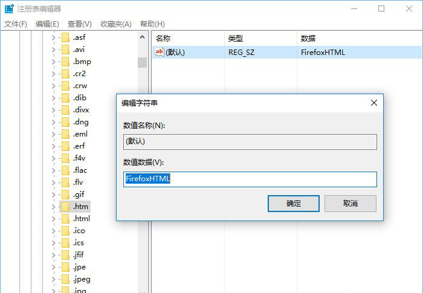Click the ab string value icon for (默认)

(159, 52)
